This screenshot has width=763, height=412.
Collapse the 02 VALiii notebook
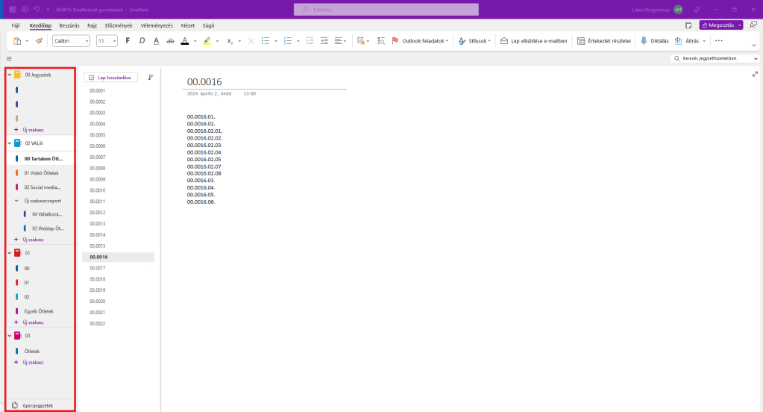coord(9,143)
